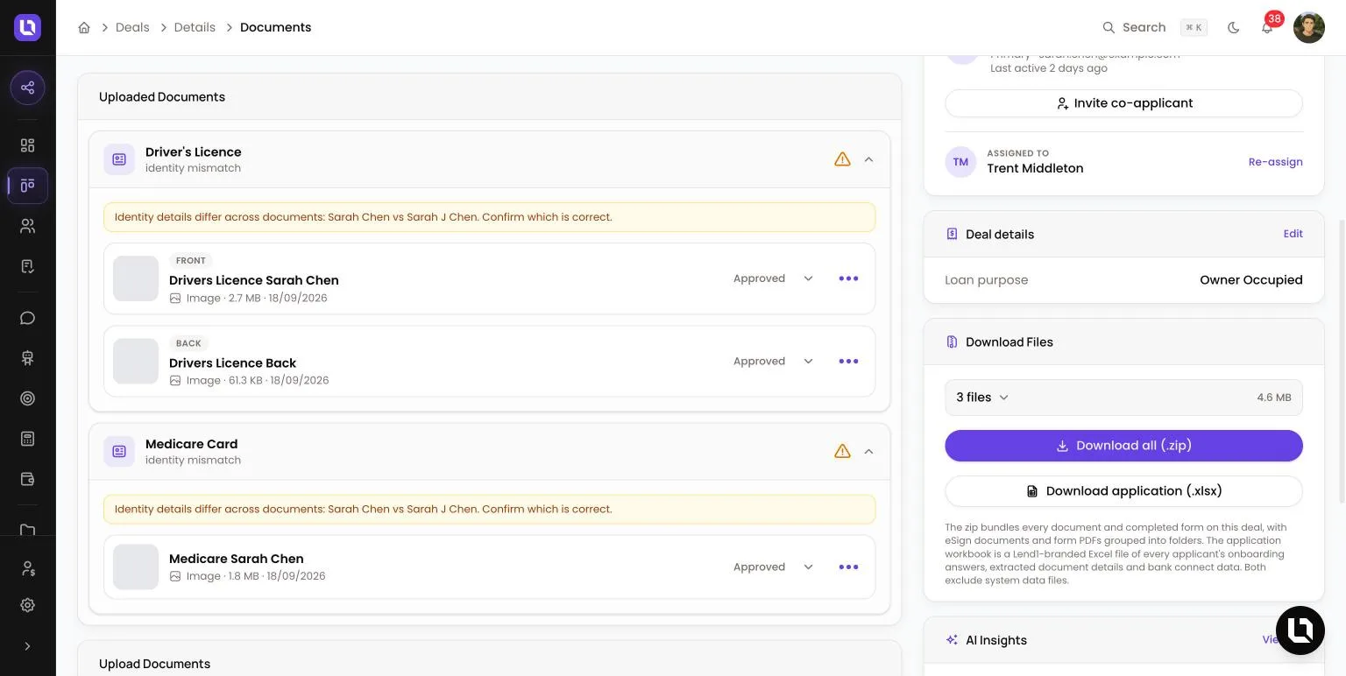Select the kanban board icon in sidebar
Viewport: 1346px width, 676px height.
27,186
